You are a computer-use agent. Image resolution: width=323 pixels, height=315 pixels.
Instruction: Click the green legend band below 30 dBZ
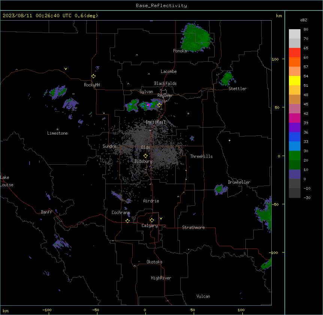tap(295, 156)
